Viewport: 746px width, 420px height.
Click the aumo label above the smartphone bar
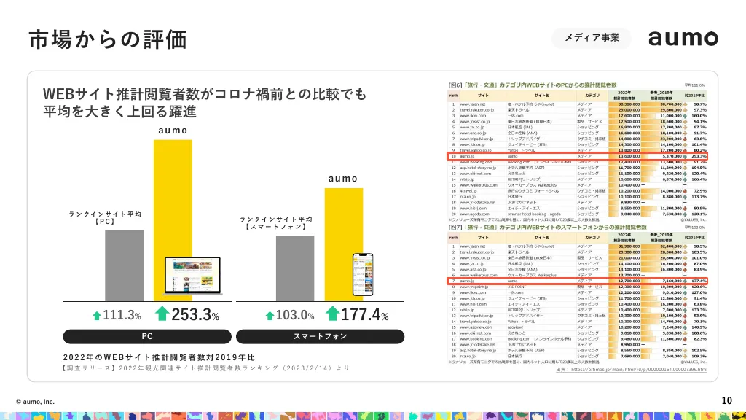(343, 179)
